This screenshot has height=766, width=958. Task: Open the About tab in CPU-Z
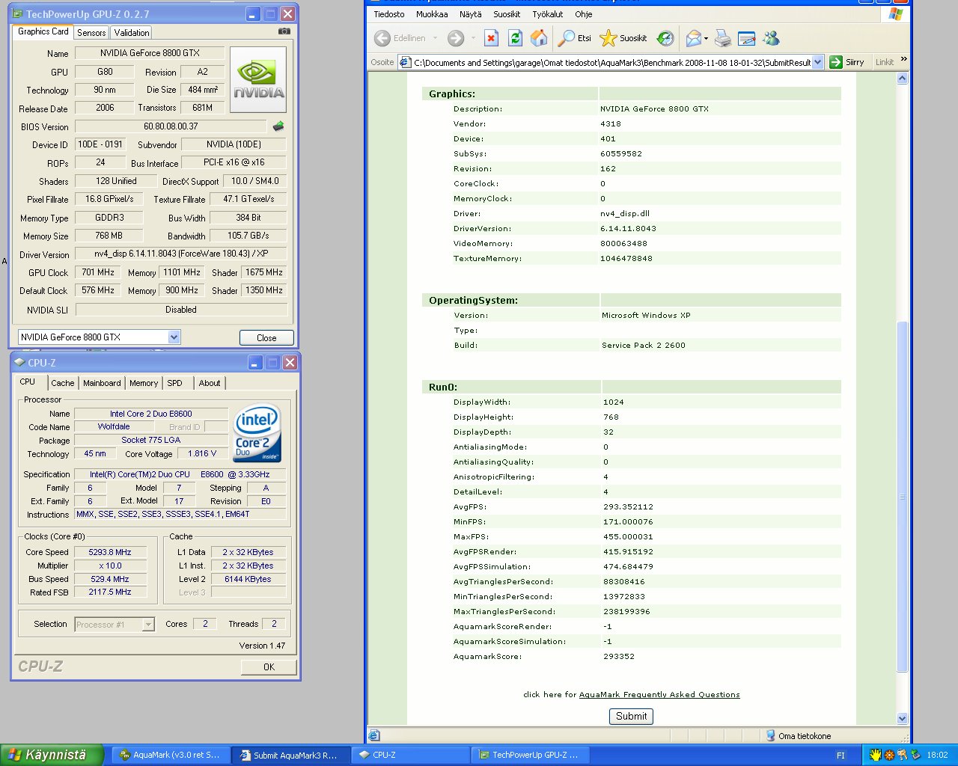tap(210, 383)
